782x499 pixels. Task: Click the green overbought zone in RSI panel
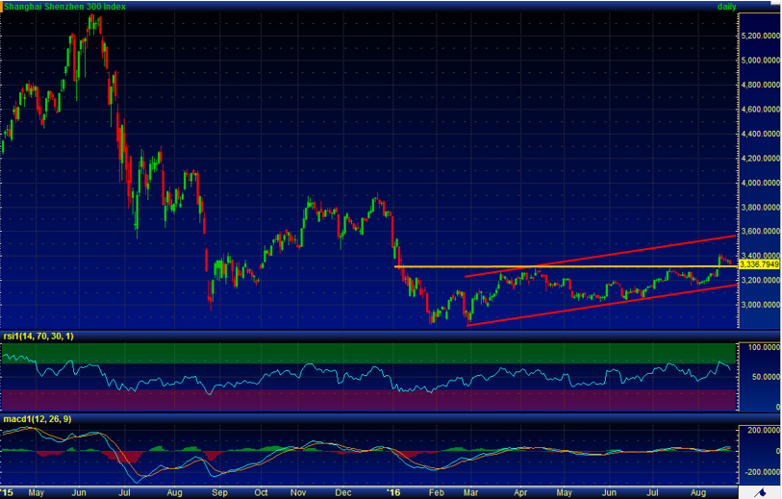click(289, 351)
